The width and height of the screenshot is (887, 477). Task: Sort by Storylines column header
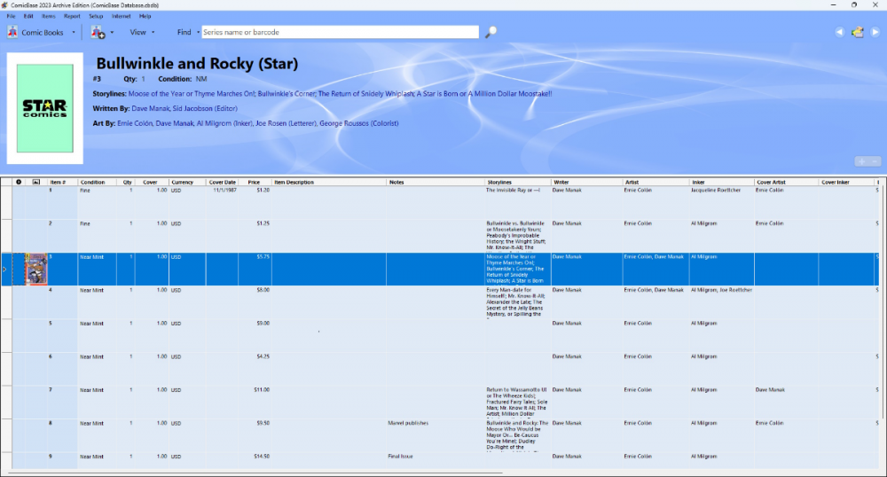tap(518, 182)
